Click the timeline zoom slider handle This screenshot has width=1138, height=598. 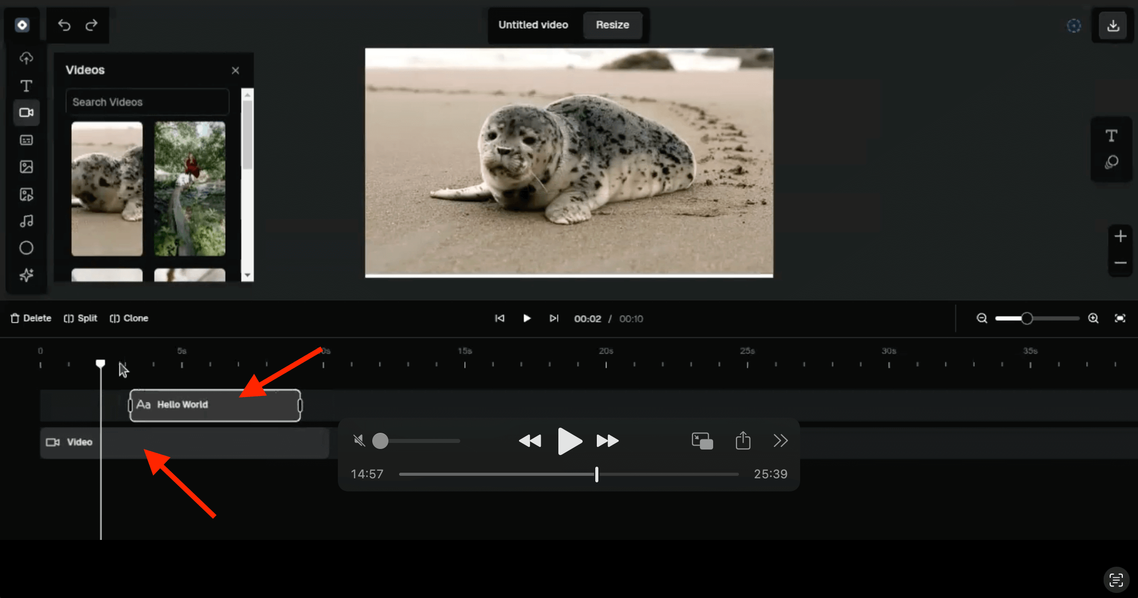pyautogui.click(x=1027, y=318)
